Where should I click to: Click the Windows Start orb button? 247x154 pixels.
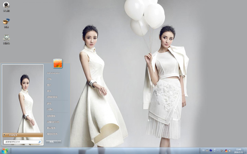click(5, 151)
